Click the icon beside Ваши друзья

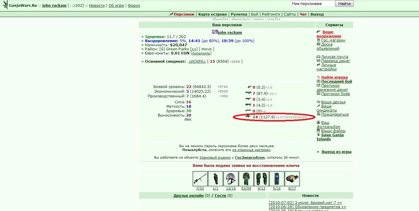click(318, 102)
